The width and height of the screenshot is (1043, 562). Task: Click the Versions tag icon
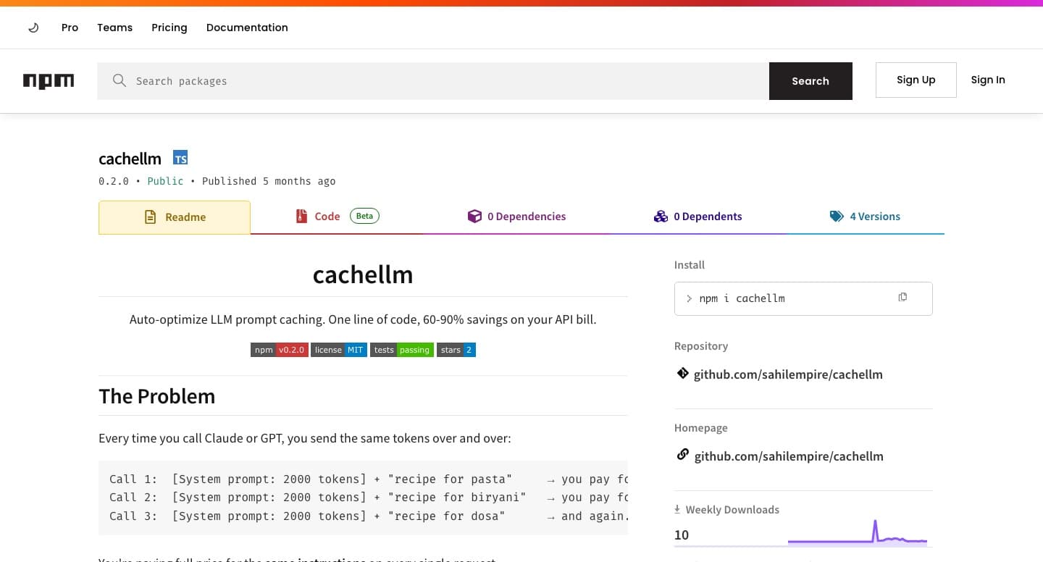[837, 216]
